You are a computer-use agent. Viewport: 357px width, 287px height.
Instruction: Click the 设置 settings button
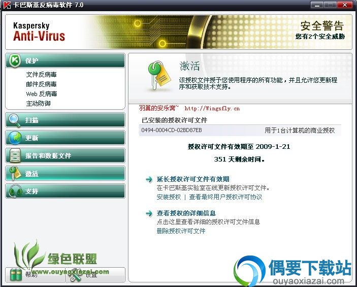[95, 275]
